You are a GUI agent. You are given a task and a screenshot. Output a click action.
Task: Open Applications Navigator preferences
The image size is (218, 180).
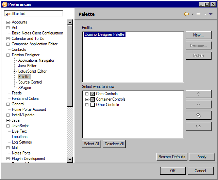point(36,60)
